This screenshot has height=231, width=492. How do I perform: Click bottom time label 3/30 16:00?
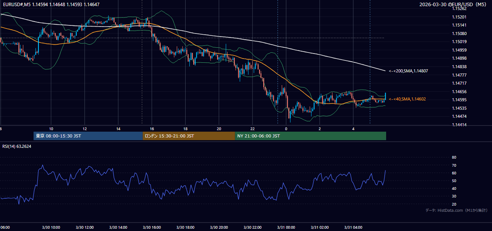click(x=152, y=227)
